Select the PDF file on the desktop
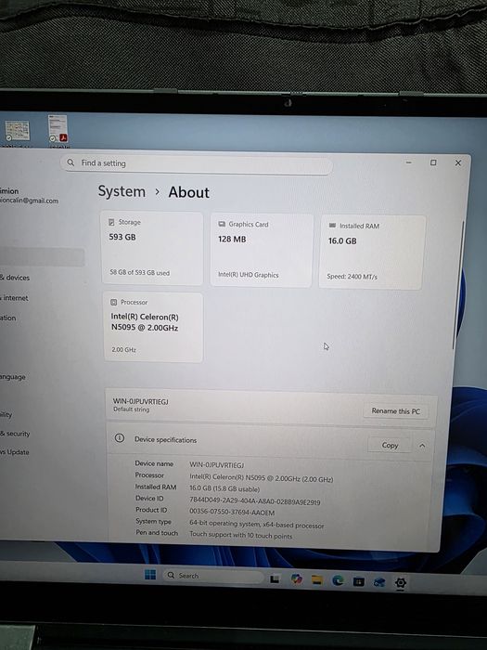The image size is (487, 650). (58, 130)
